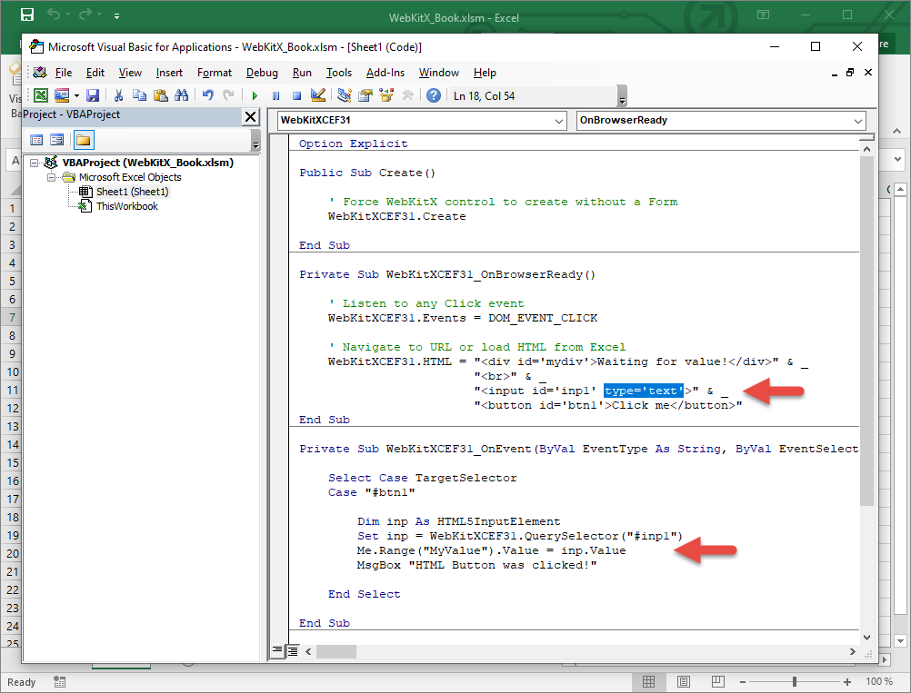Click the Excel document icon left of File menu
The image size is (911, 693).
[x=39, y=73]
